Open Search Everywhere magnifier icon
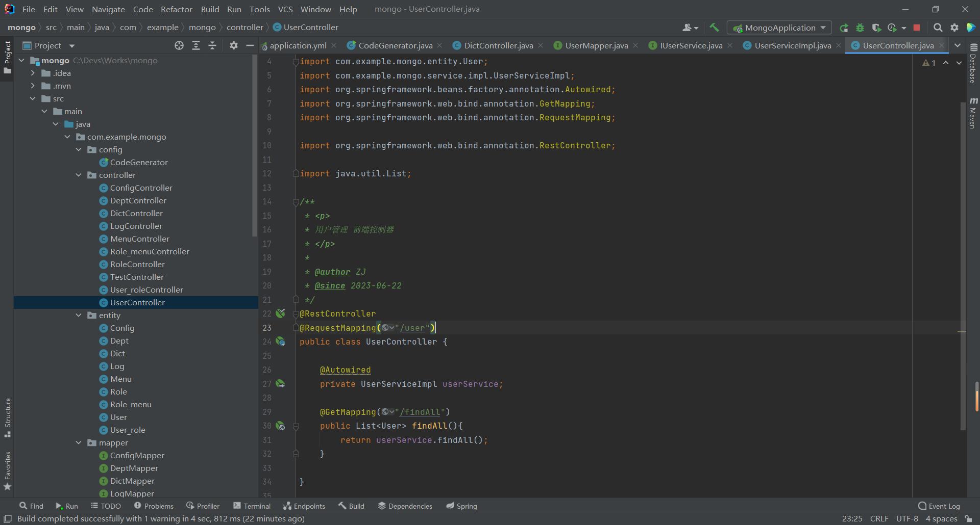The image size is (980, 525). pyautogui.click(x=938, y=28)
